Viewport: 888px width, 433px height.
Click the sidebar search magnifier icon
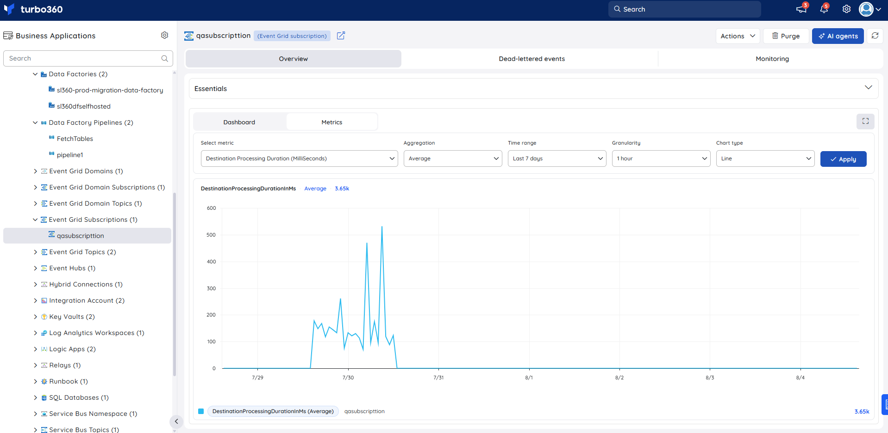pos(164,59)
